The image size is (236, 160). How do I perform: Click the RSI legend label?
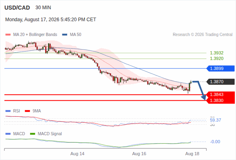[16, 111]
